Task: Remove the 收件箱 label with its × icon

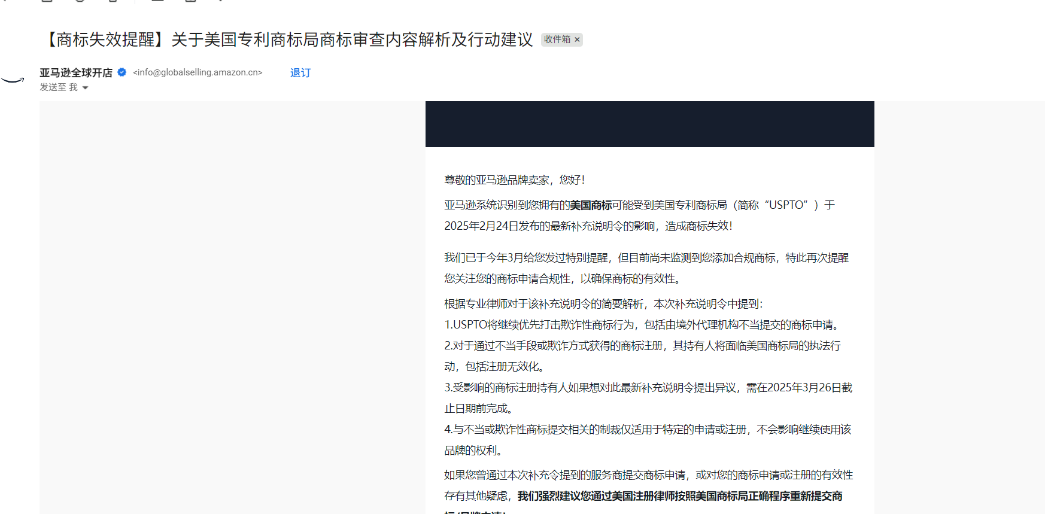Action: click(577, 39)
